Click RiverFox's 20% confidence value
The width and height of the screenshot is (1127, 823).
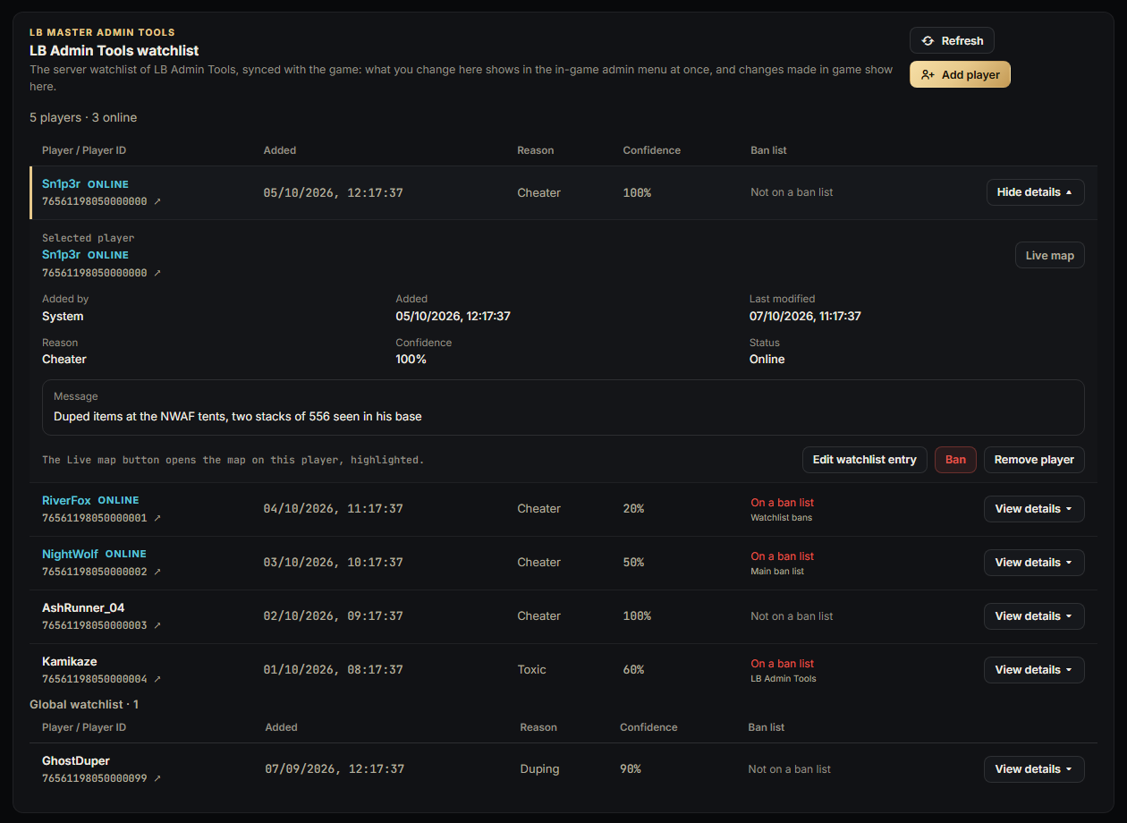(633, 509)
